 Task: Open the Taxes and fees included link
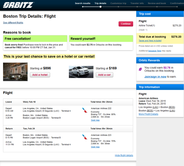pos(150,40)
